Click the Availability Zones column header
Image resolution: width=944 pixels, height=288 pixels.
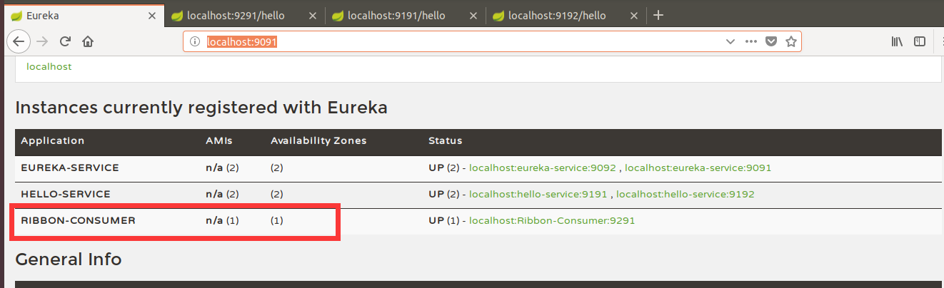pyautogui.click(x=318, y=141)
